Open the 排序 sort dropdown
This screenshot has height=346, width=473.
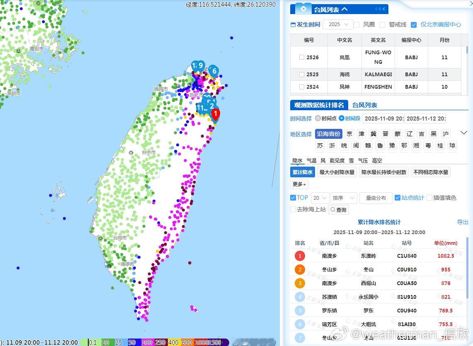click(x=344, y=198)
